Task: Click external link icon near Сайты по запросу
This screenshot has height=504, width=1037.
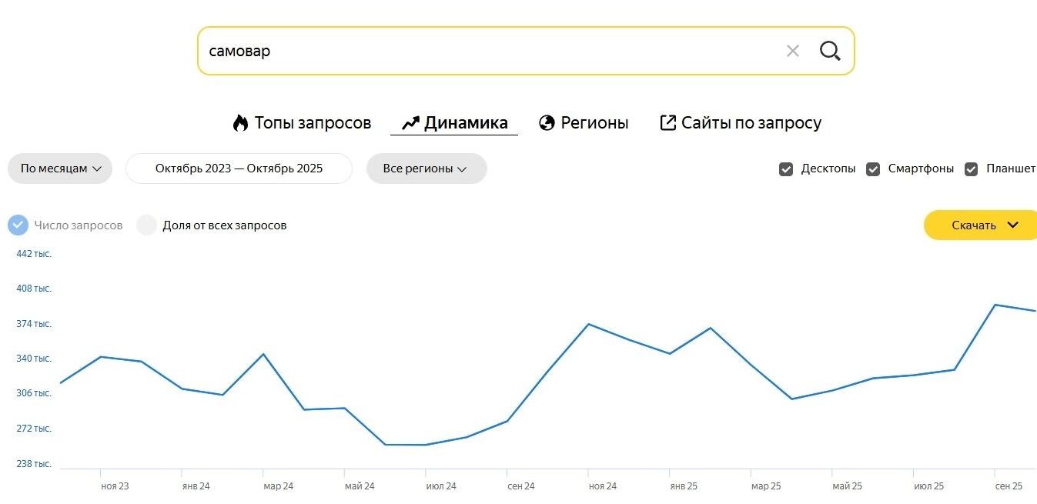Action: (x=667, y=123)
